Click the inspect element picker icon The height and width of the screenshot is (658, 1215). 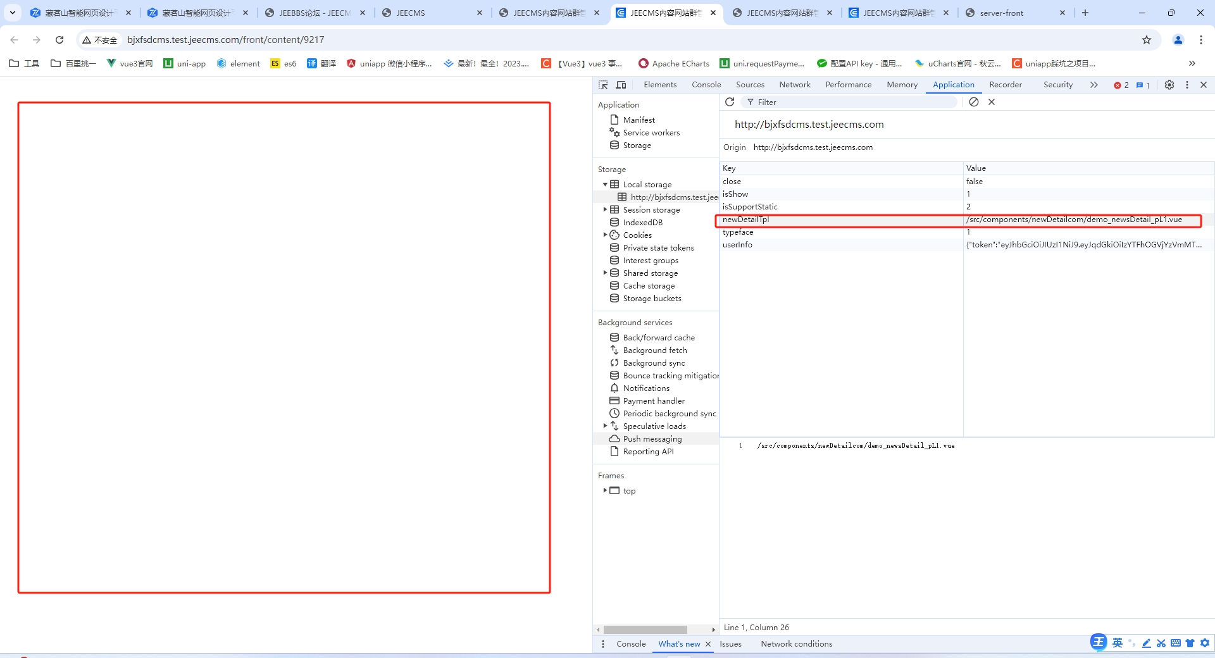click(x=603, y=85)
